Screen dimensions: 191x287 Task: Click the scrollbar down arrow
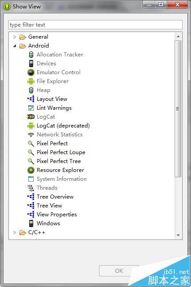click(178, 235)
